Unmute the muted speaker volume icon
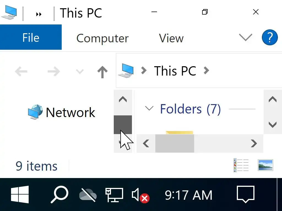This screenshot has height=211, width=282. 140,195
